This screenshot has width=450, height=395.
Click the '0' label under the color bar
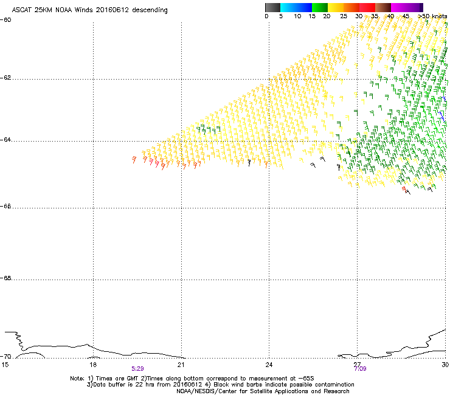point(266,16)
